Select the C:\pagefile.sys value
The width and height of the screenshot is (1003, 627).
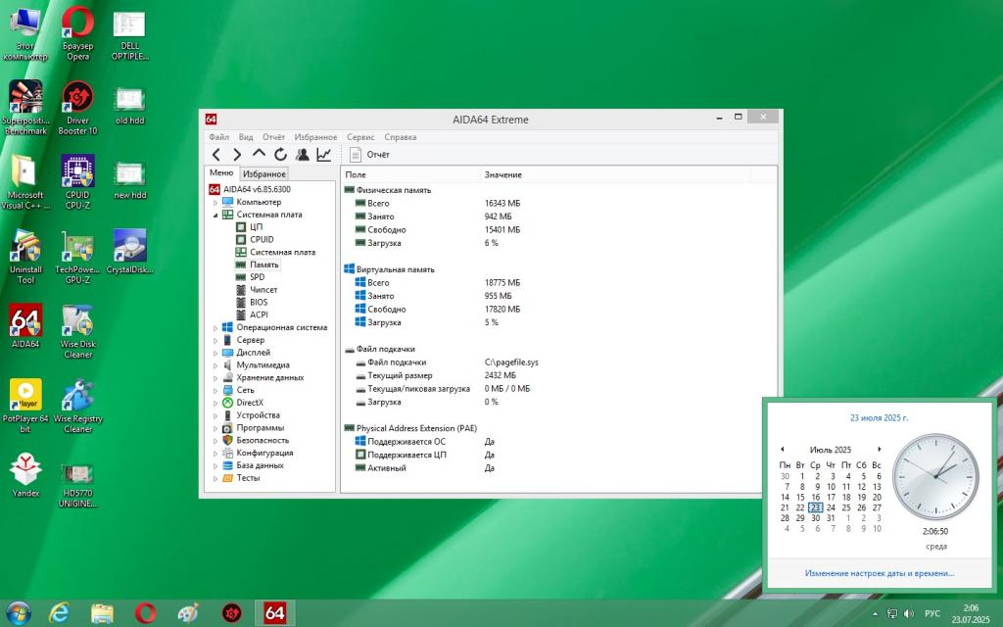511,362
